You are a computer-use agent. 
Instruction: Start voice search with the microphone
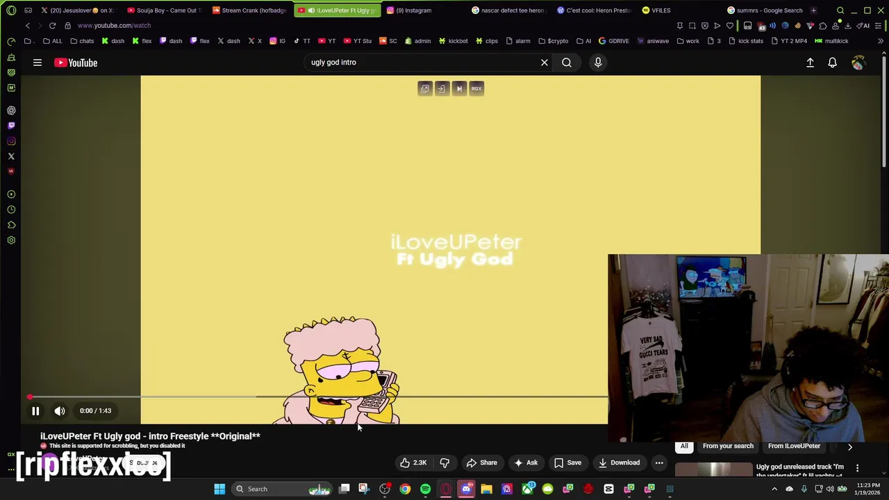(598, 62)
